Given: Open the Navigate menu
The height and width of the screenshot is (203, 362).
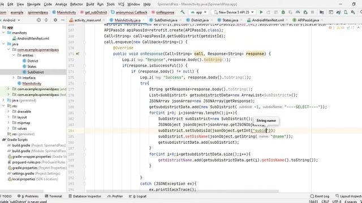Looking at the screenshot, I should [34, 4].
